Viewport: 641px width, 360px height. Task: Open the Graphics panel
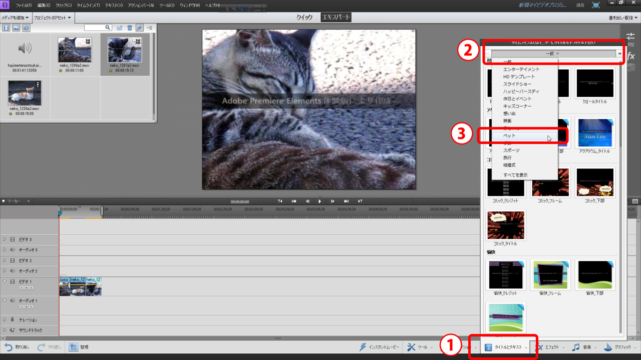tap(620, 347)
